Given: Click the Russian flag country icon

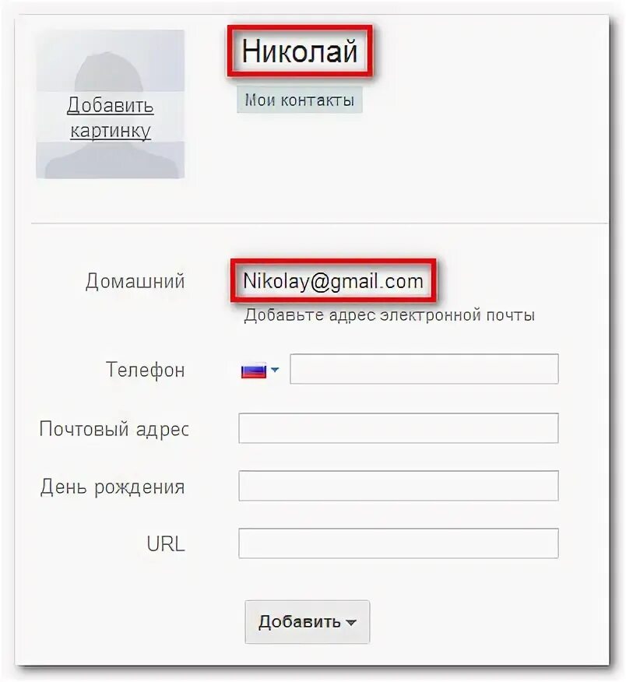Looking at the screenshot, I should coord(253,370).
